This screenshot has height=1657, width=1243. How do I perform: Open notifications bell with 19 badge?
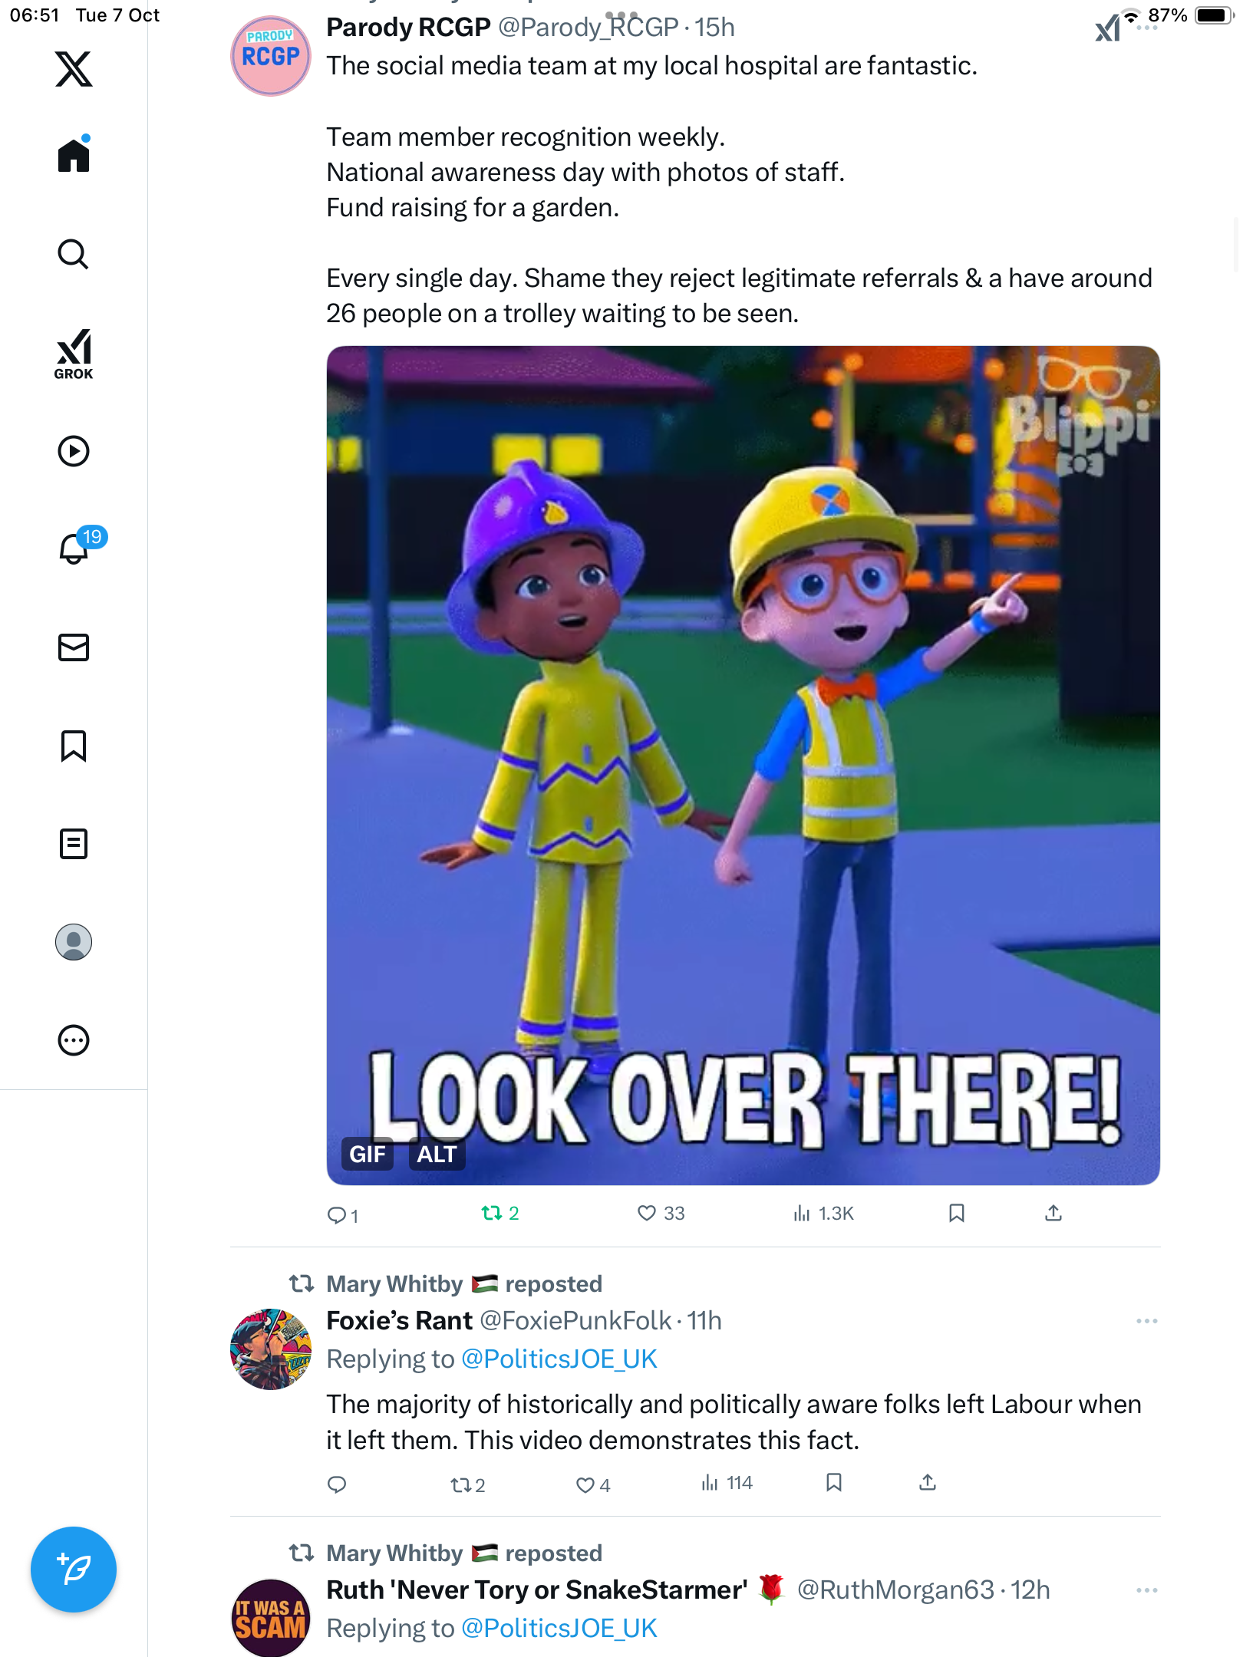(75, 548)
